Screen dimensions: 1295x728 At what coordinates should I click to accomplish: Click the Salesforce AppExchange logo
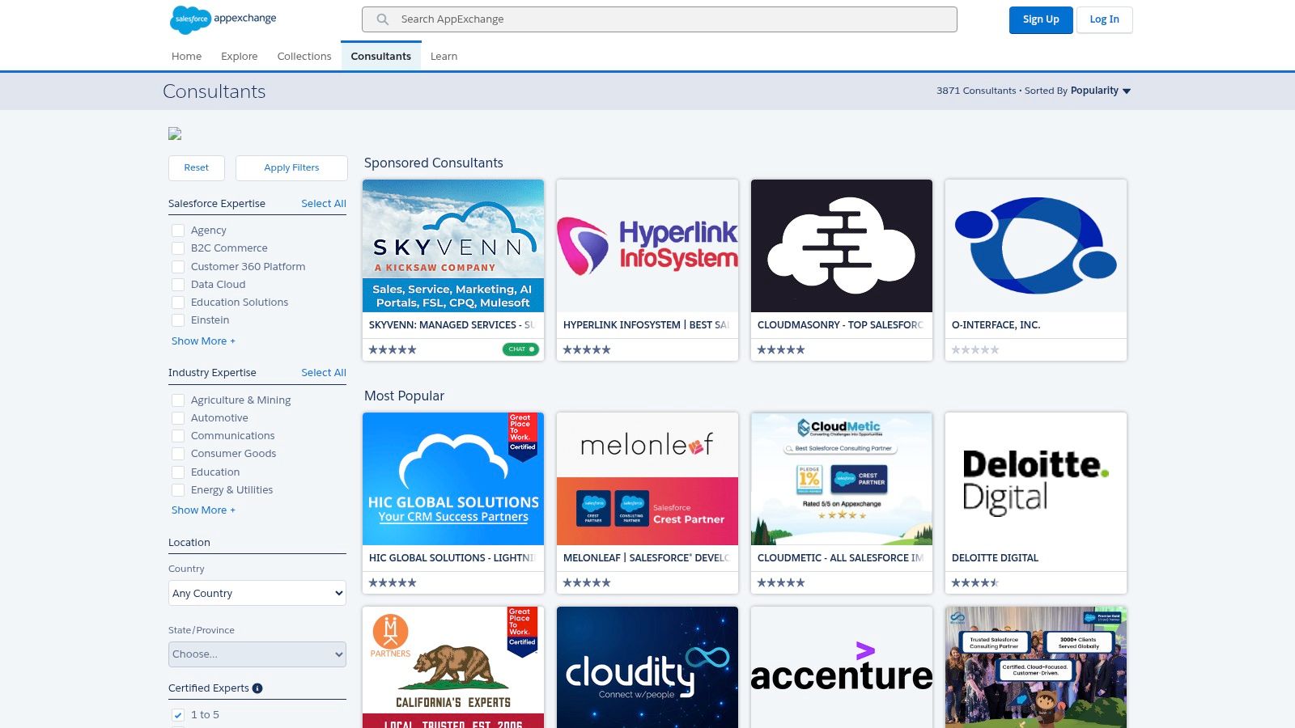(x=223, y=19)
